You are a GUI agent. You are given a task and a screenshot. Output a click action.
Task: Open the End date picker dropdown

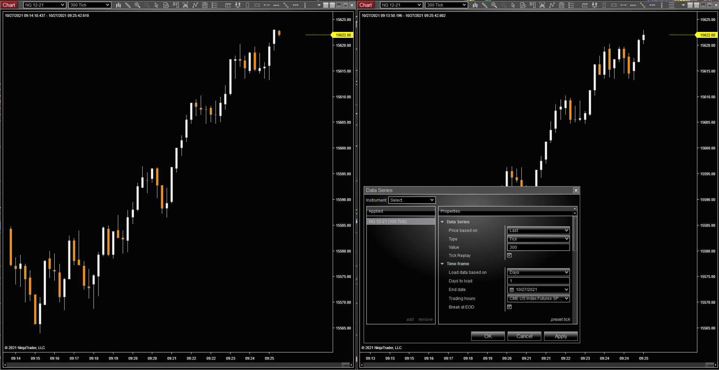pos(539,289)
